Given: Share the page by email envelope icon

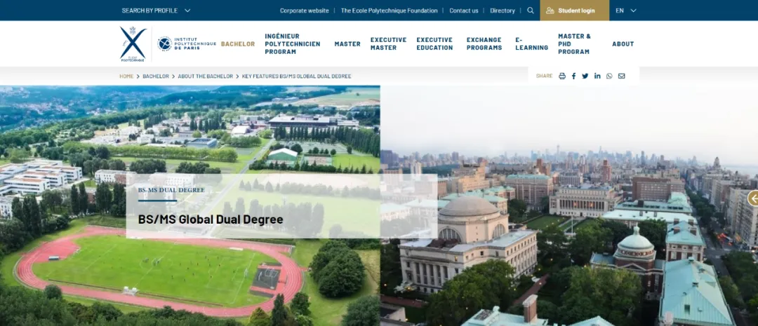Looking at the screenshot, I should tap(621, 76).
